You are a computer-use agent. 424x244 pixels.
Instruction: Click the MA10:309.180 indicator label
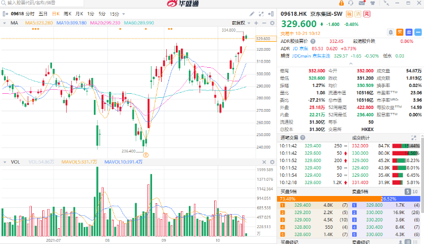coord(72,23)
